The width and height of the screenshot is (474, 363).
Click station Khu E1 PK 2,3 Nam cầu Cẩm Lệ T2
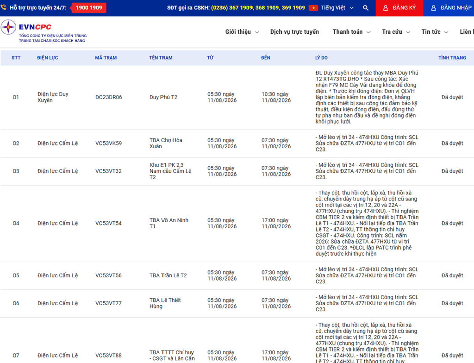point(170,171)
